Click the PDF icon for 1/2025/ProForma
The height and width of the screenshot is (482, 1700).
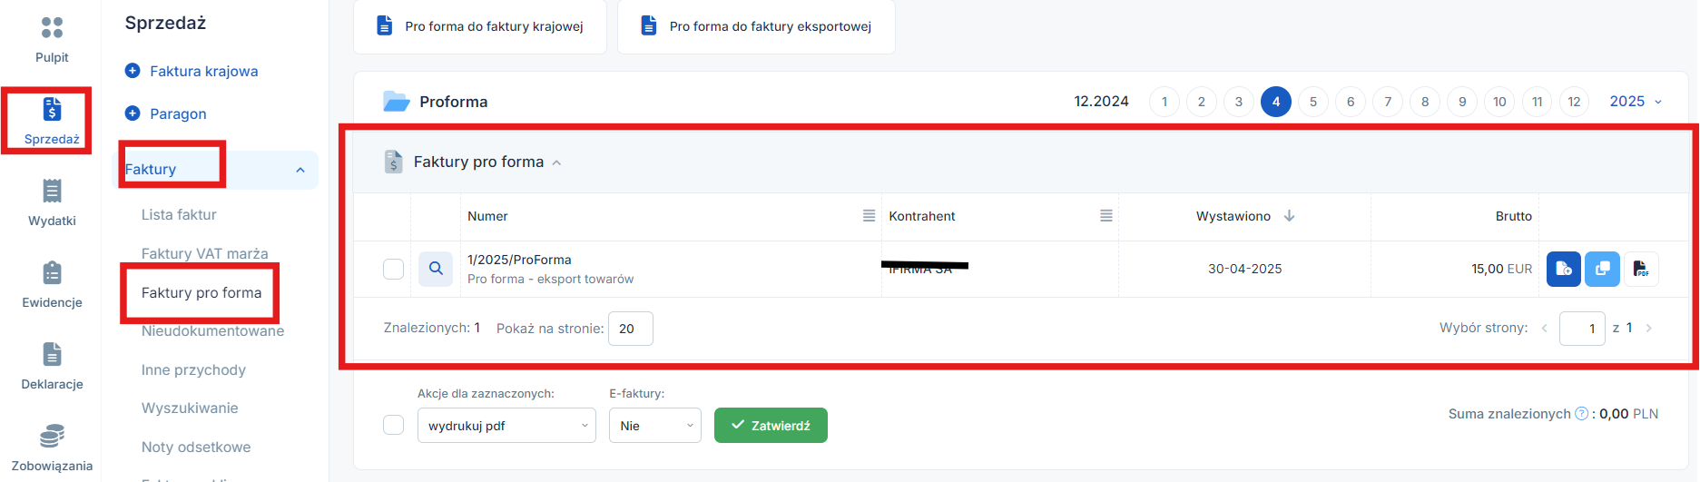click(1640, 269)
